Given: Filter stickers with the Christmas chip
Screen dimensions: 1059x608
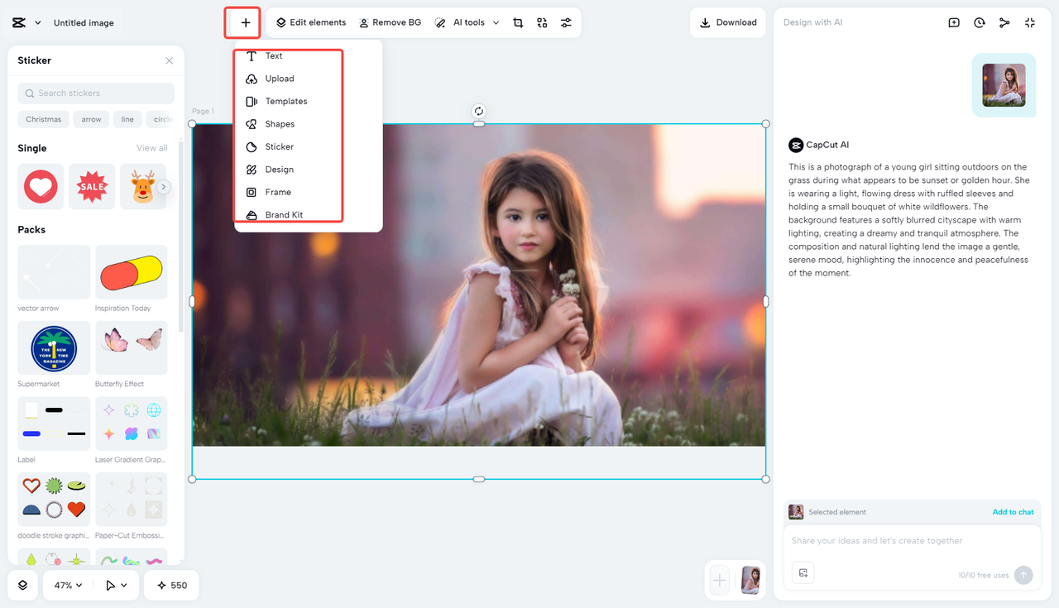Looking at the screenshot, I should coord(43,119).
